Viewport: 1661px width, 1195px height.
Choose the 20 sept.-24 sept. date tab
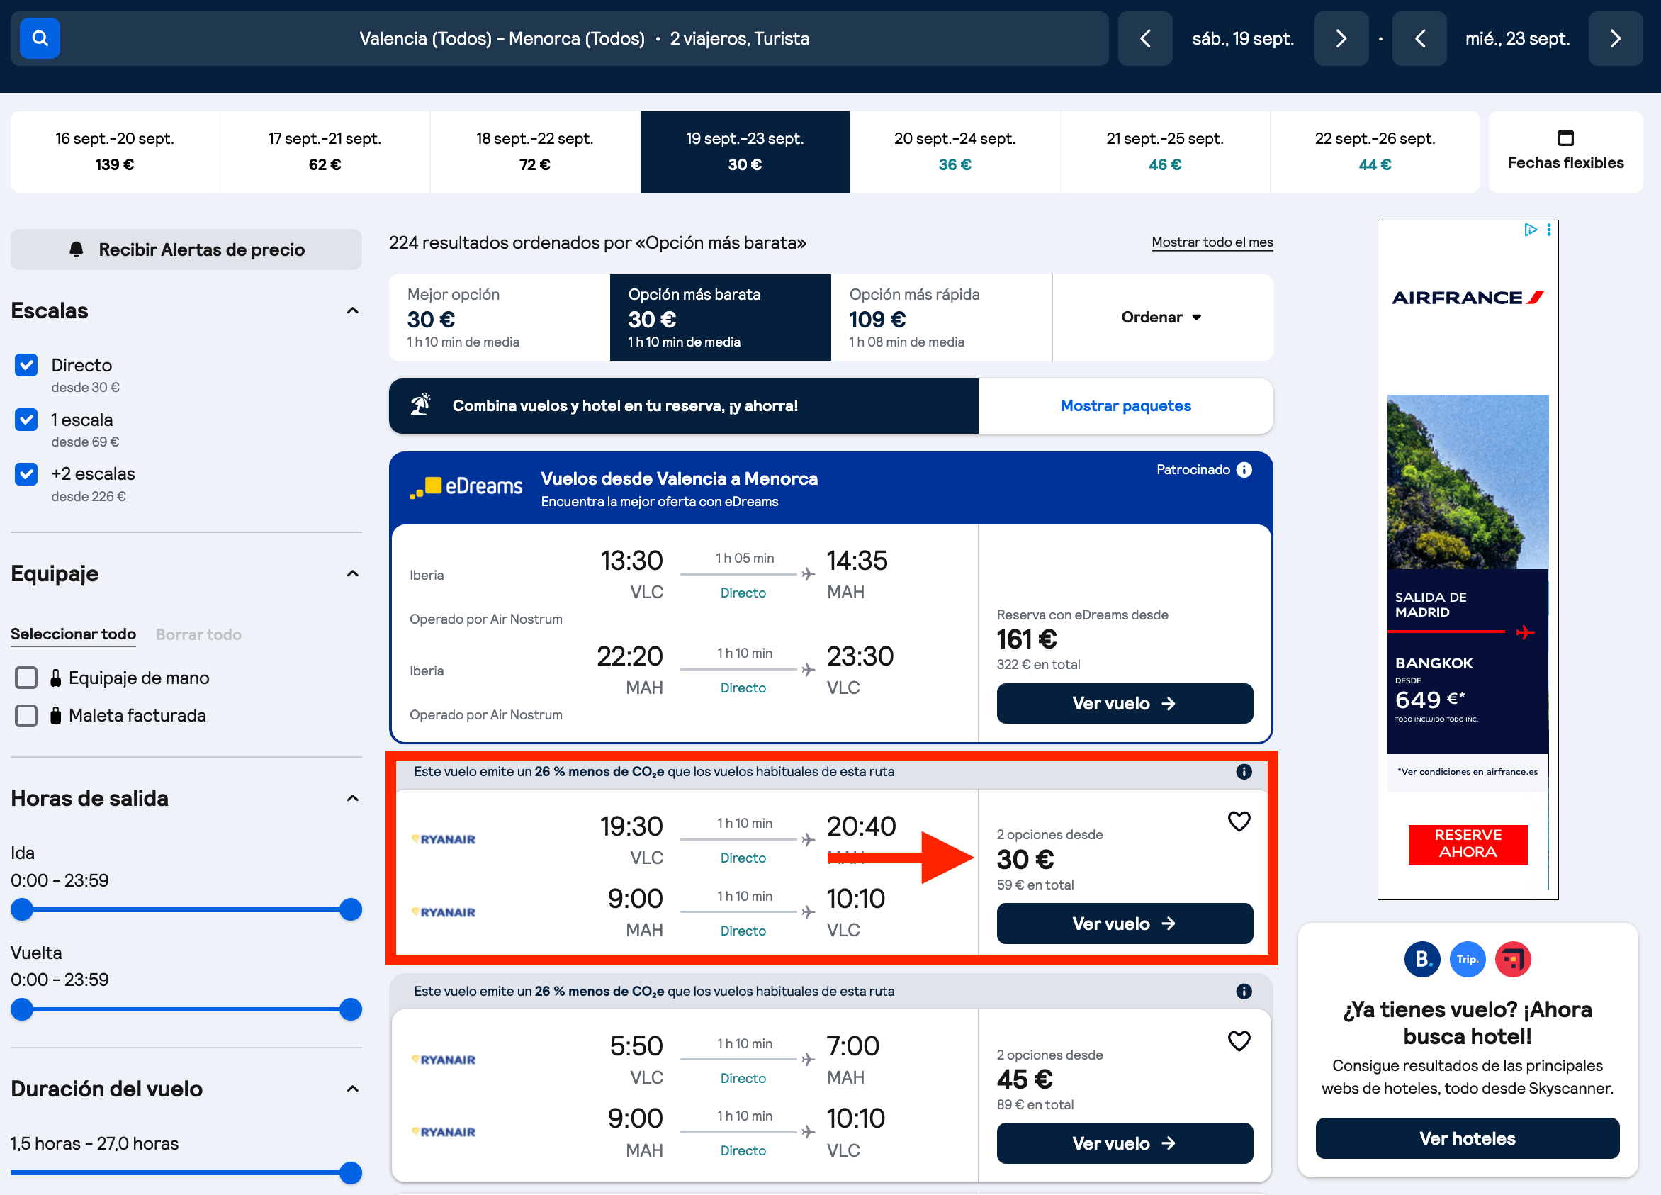point(955,152)
